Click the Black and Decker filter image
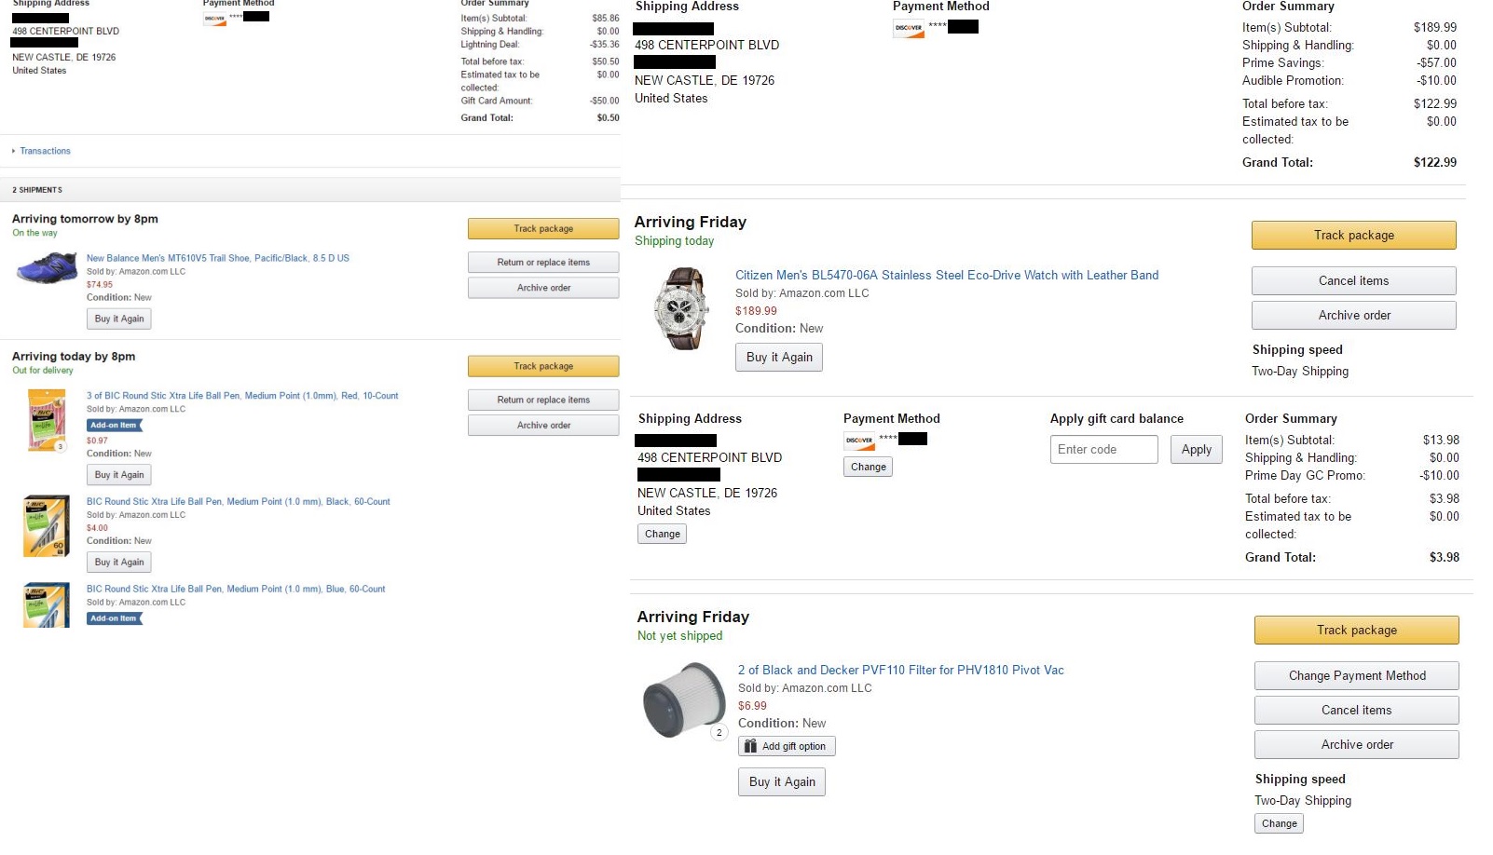The width and height of the screenshot is (1493, 855). (x=683, y=699)
